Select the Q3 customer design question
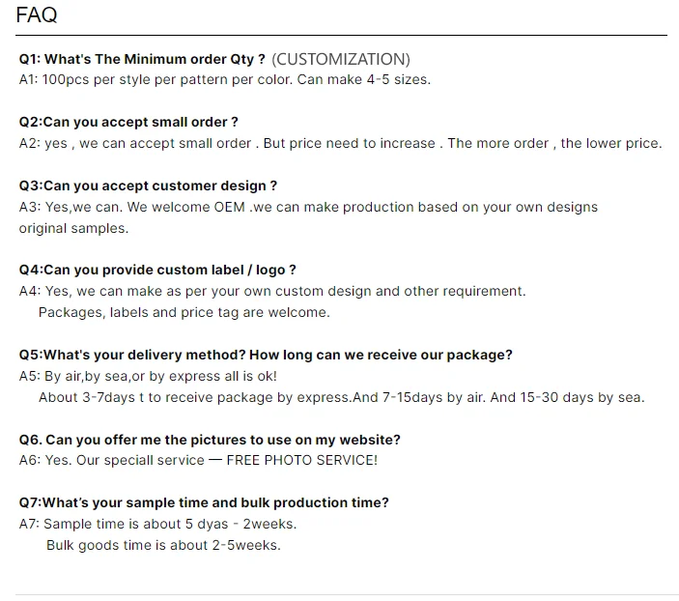The height and width of the screenshot is (601, 679). [x=148, y=186]
